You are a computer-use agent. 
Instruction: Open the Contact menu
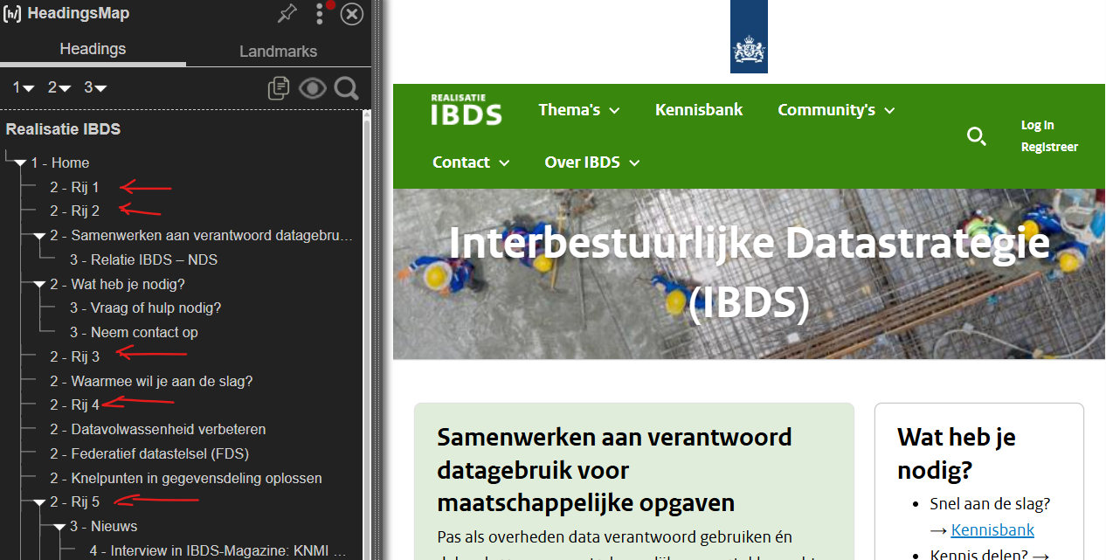(x=471, y=162)
